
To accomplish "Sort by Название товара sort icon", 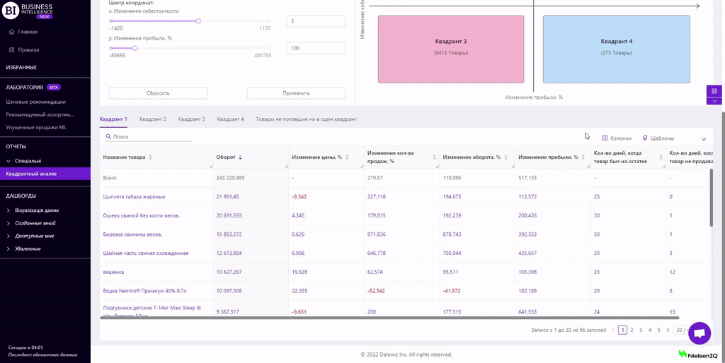I will tap(150, 157).
